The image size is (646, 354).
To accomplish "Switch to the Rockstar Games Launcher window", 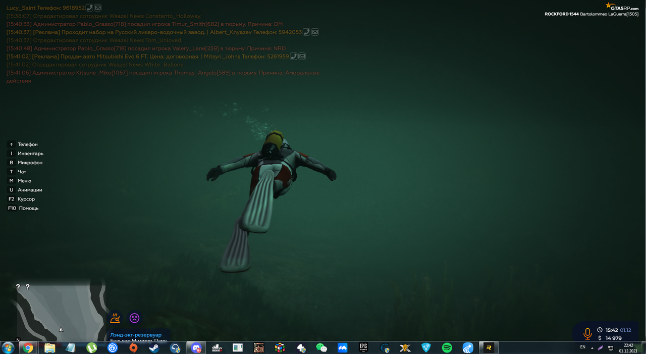I will point(489,347).
